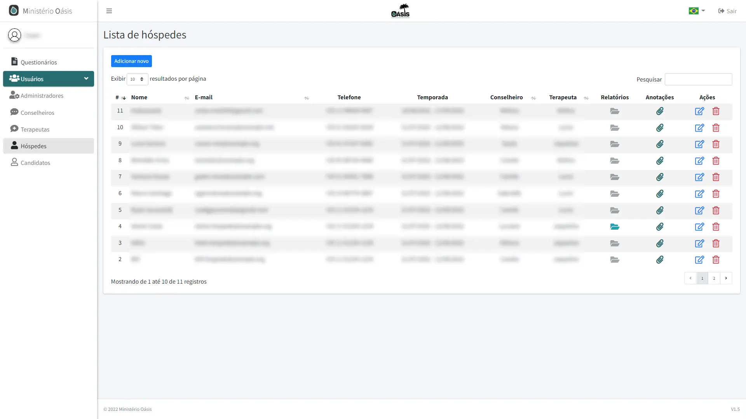Screen dimensions: 746x419
Task: Edit guest number 6
Action: point(699,194)
